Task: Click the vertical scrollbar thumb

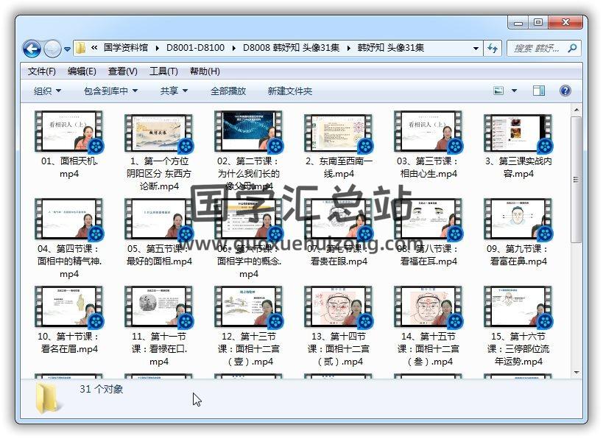Action: 576,179
